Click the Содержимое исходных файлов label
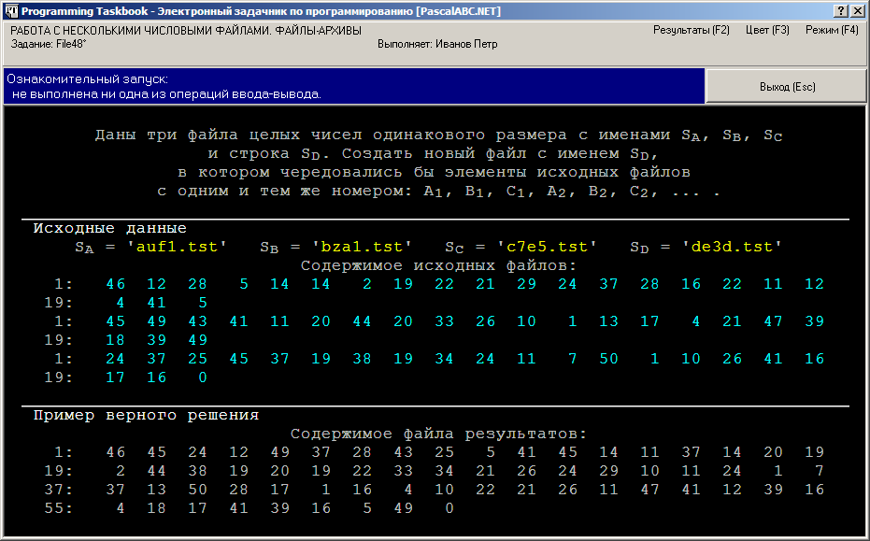This screenshot has width=870, height=541. [439, 265]
